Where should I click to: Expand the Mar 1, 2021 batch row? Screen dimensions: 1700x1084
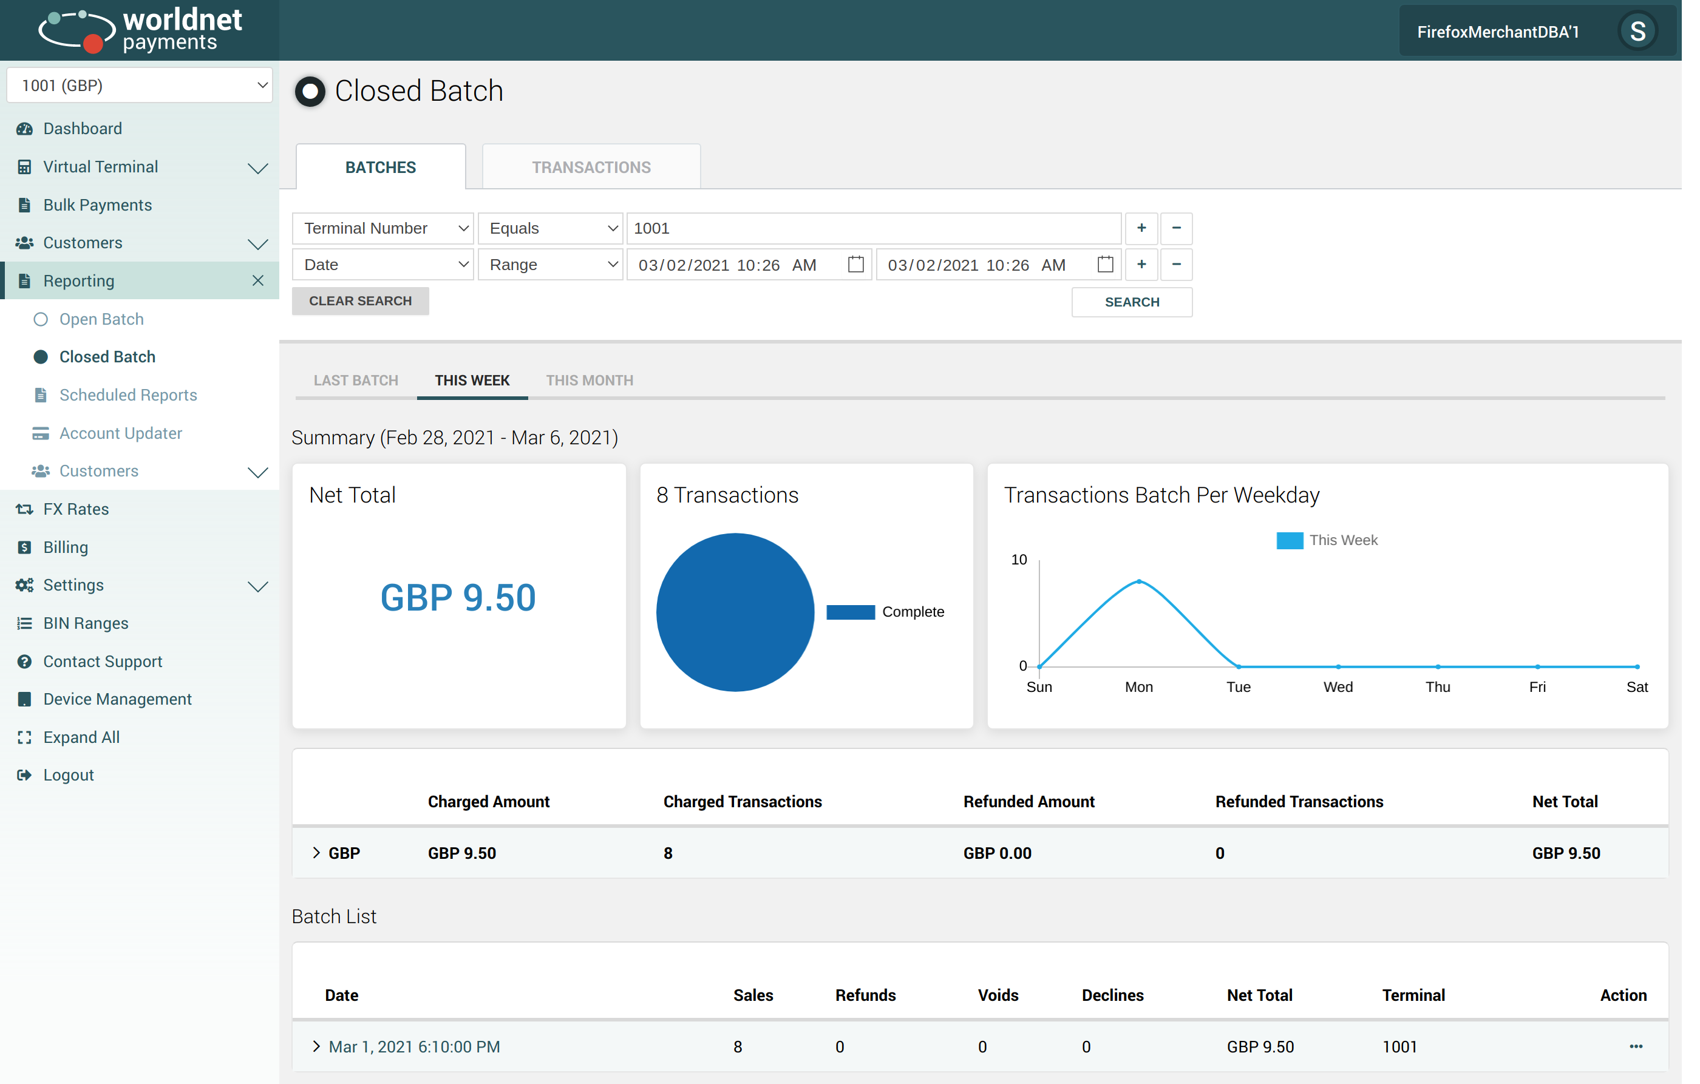(x=316, y=1046)
